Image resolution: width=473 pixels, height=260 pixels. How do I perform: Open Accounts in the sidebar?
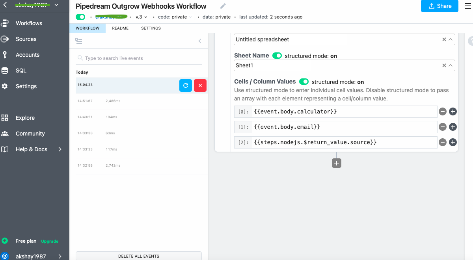click(28, 55)
